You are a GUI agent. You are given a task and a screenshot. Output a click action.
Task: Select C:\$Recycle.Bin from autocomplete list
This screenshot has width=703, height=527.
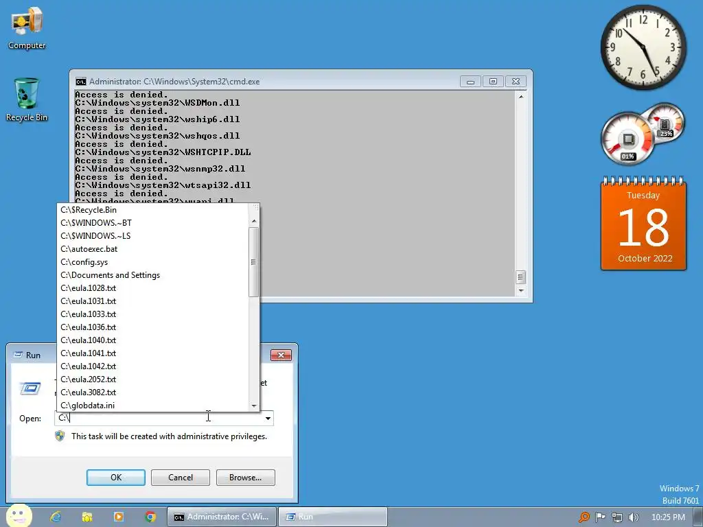152,210
